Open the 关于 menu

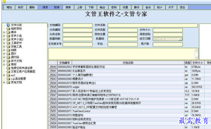tap(171, 7)
